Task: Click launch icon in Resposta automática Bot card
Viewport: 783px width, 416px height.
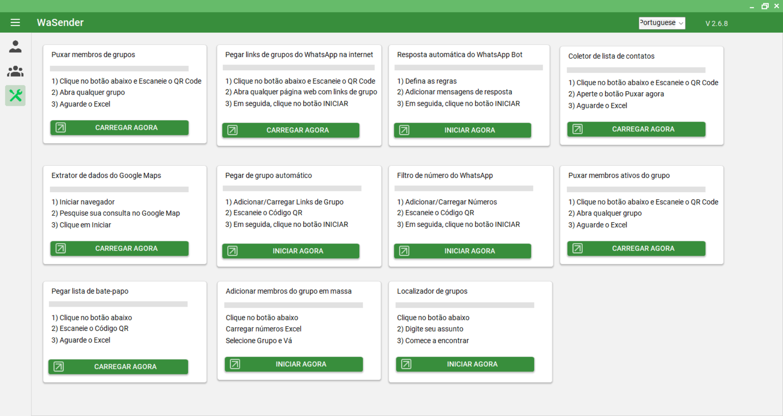Action: point(404,130)
